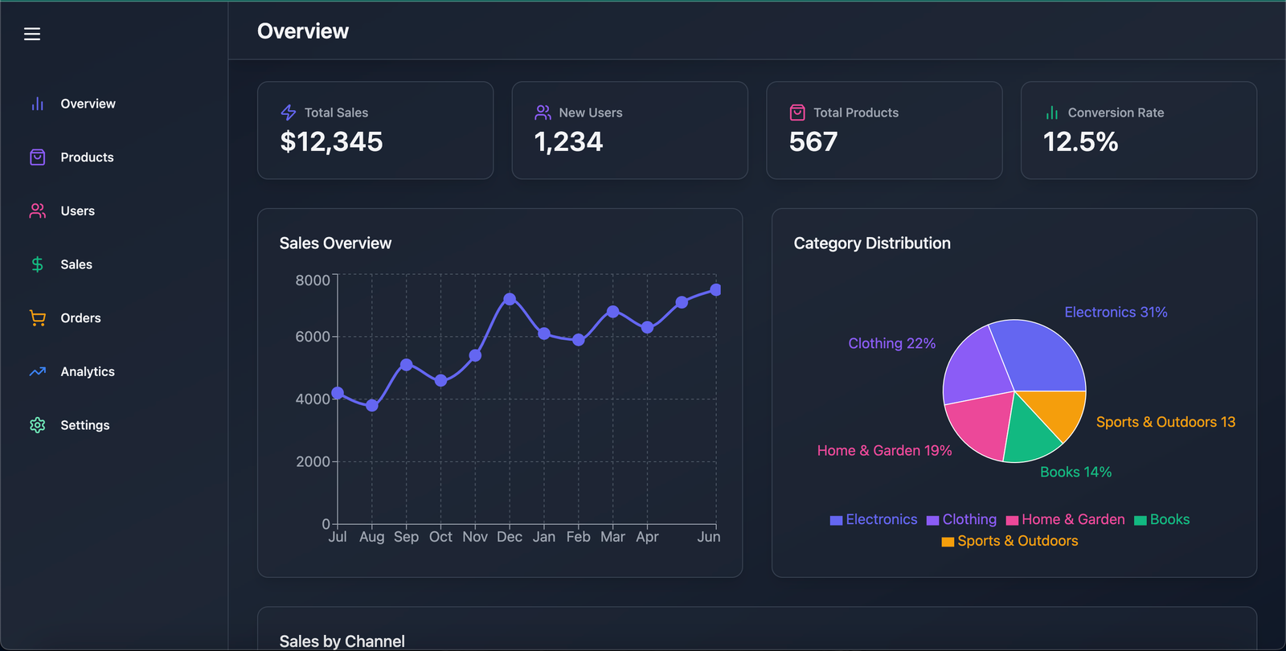Toggle the Books legend entry

1161,519
